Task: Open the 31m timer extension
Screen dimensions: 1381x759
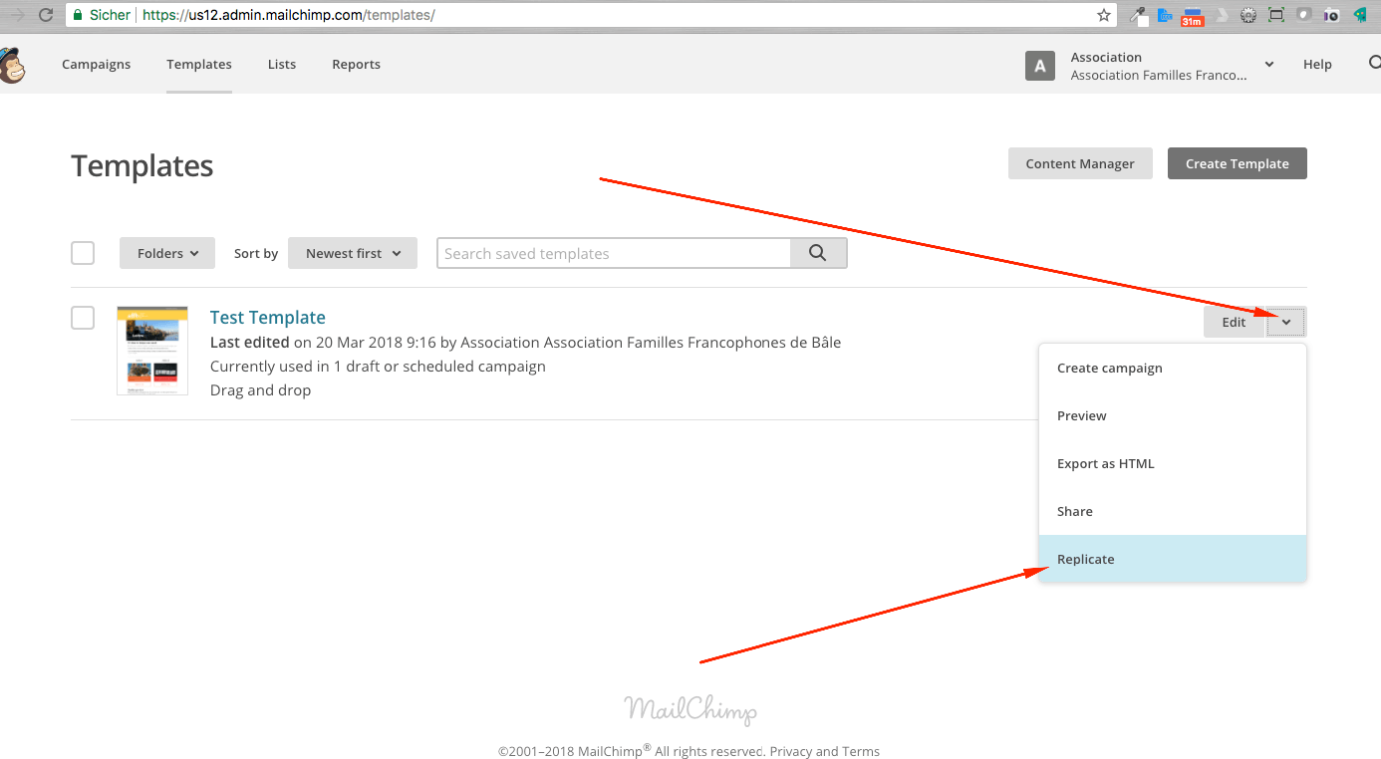Action: click(x=1192, y=16)
